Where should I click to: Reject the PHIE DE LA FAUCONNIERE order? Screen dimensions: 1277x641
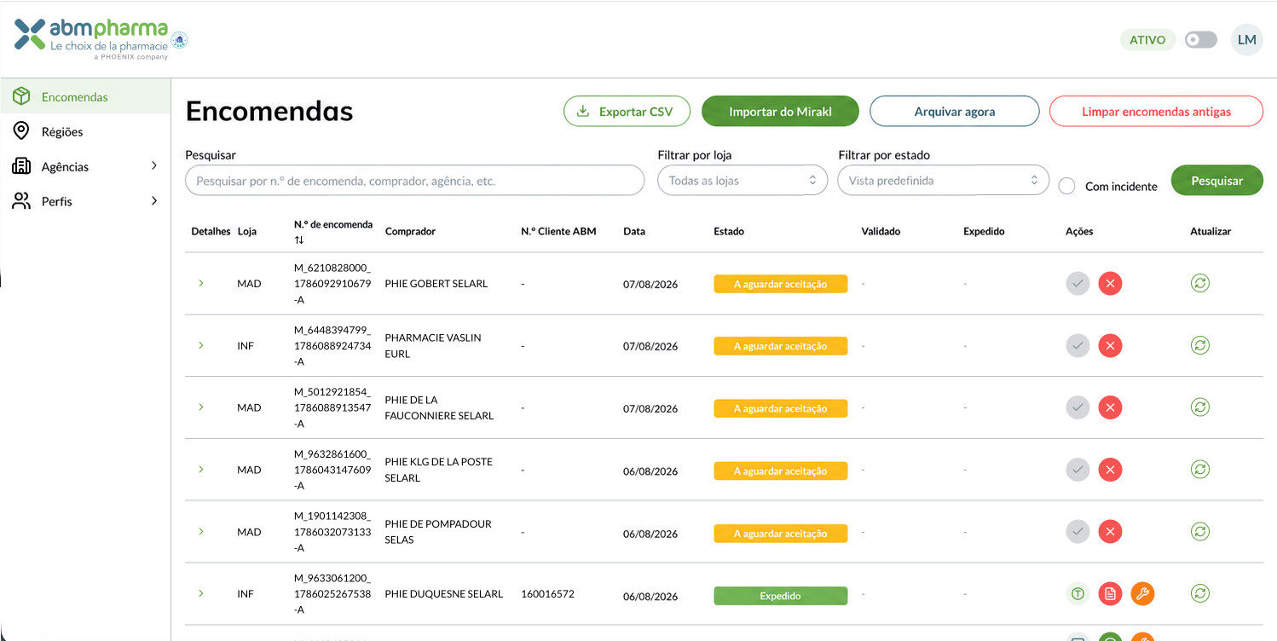tap(1110, 408)
